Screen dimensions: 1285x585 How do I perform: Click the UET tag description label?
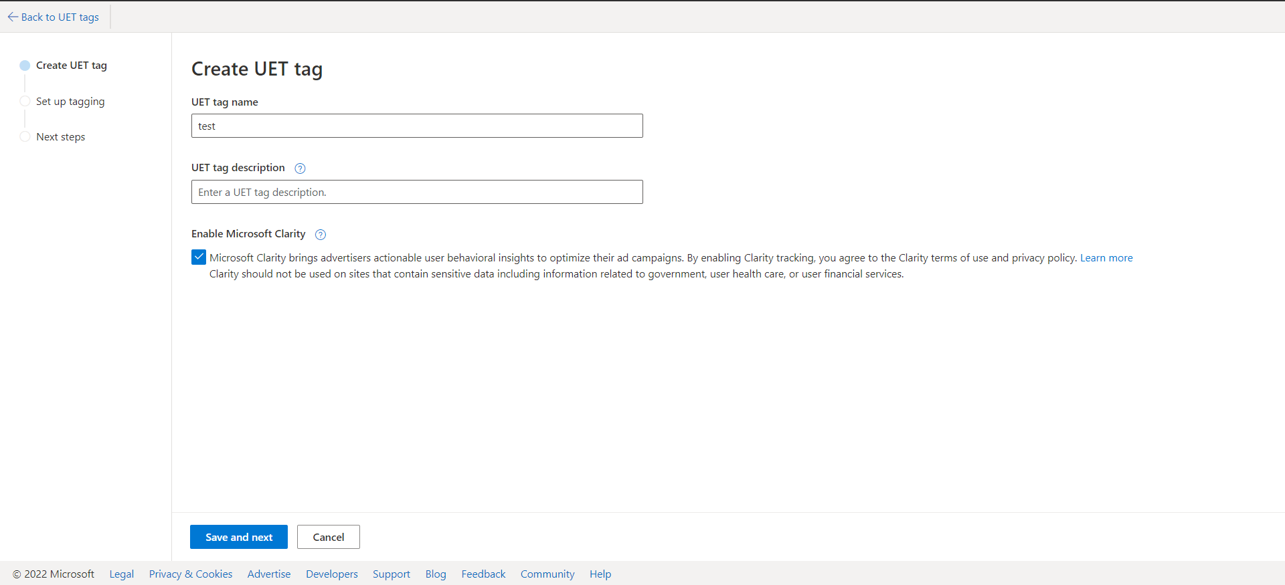click(238, 168)
